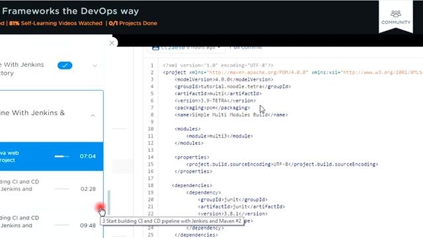Click the project.build.sourceEncoding UTF-8 line
Viewport: 423px width, 238px height.
coord(282,164)
